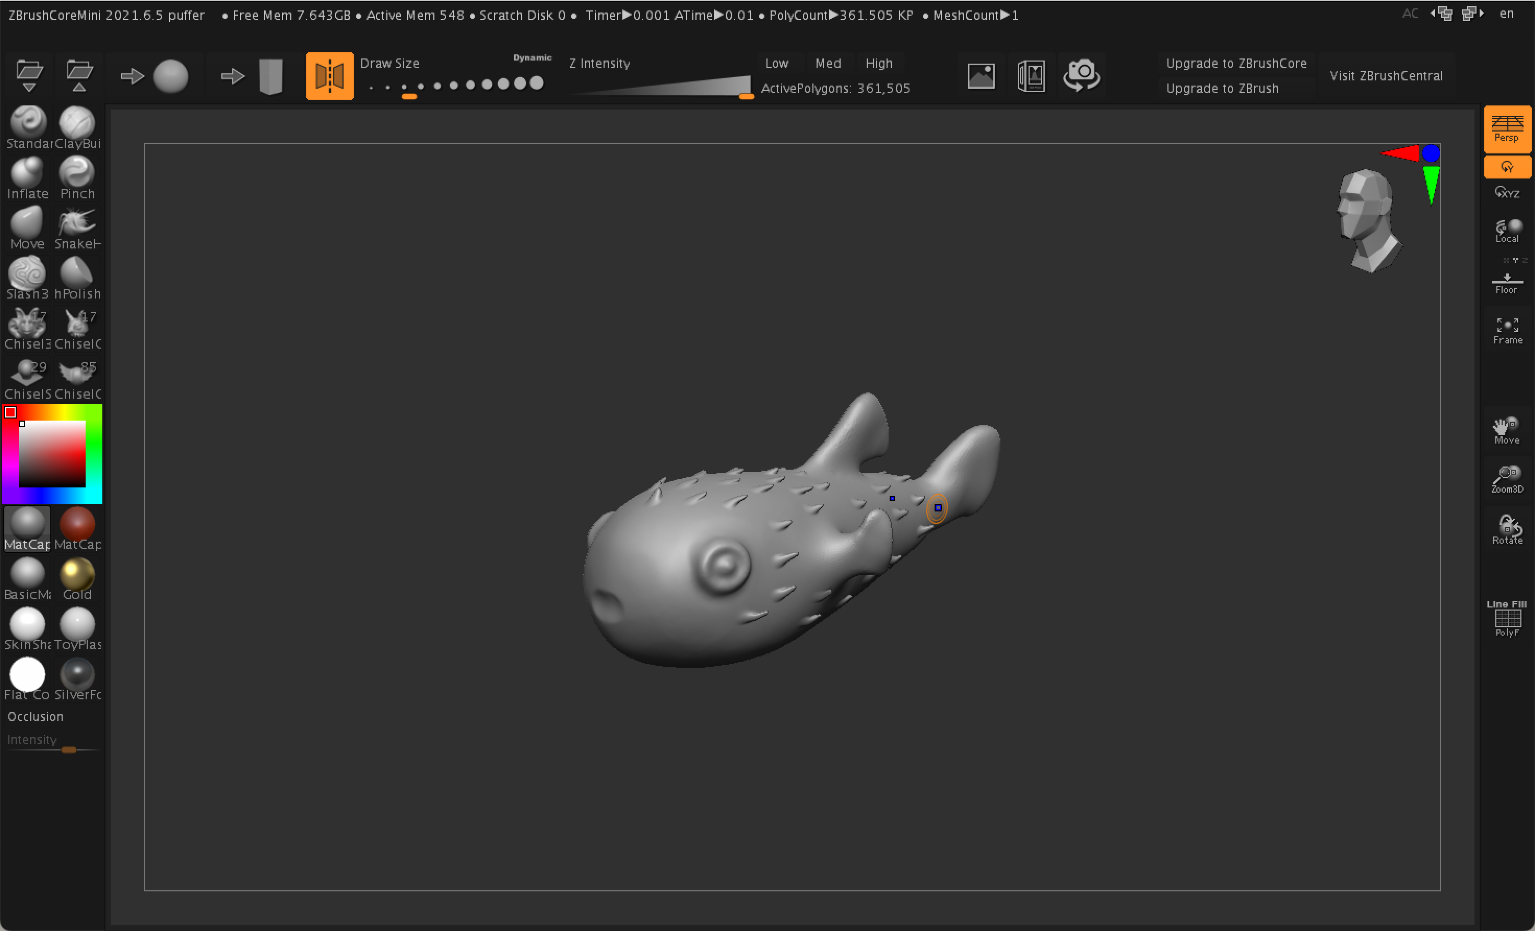Enable XYZ rotation mode
1535x931 pixels.
[x=1507, y=193]
